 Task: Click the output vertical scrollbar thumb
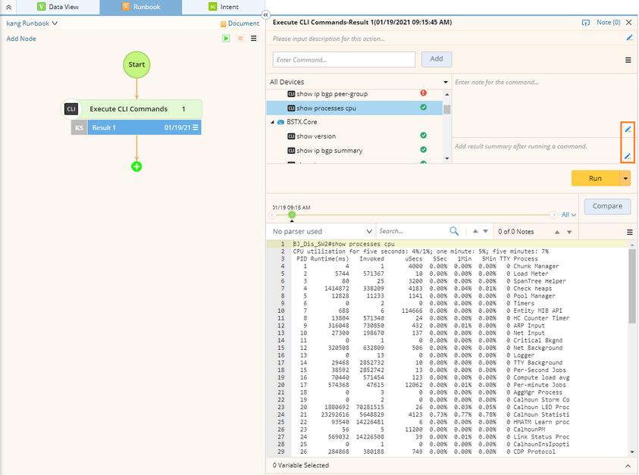pyautogui.click(x=632, y=286)
